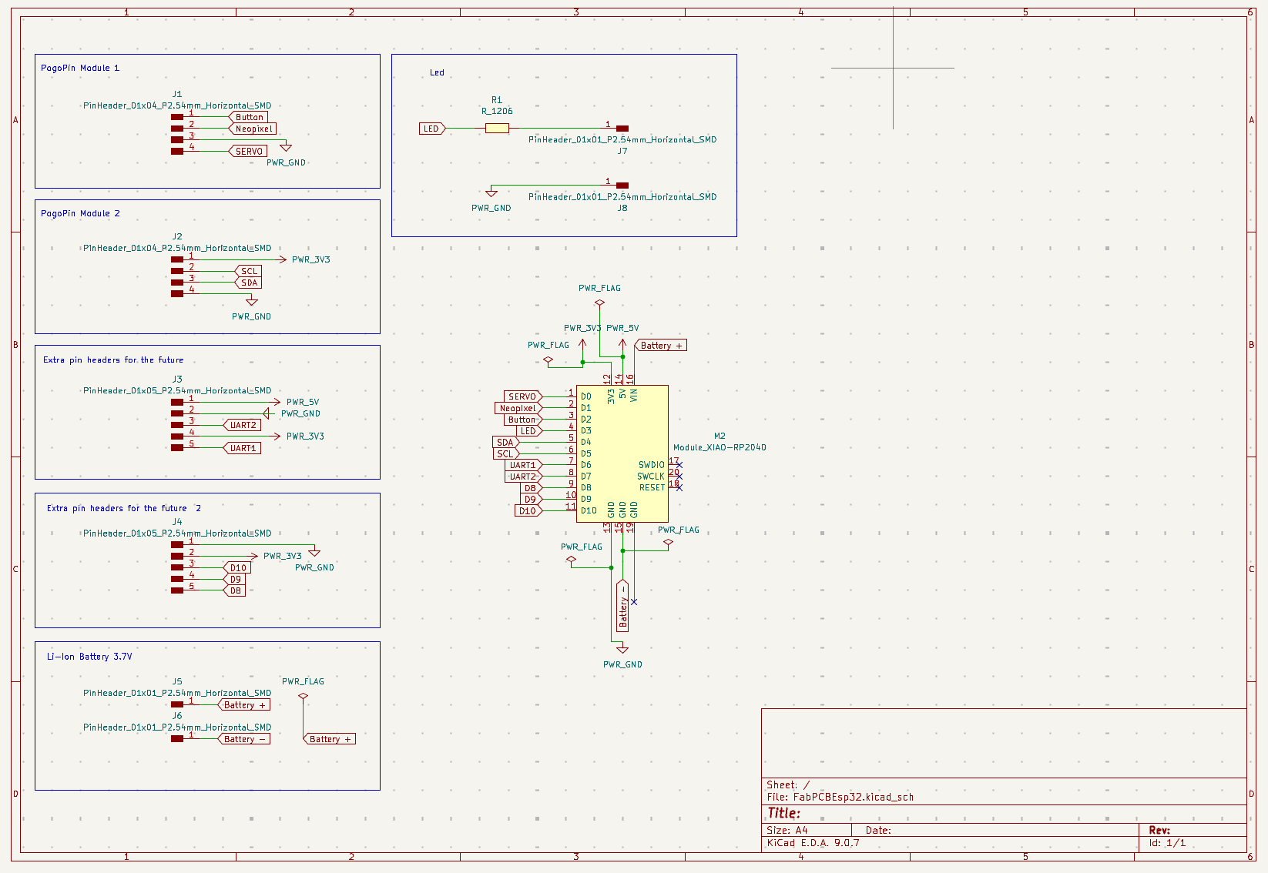Click the M2 reference designator
The image size is (1268, 873).
tap(720, 436)
